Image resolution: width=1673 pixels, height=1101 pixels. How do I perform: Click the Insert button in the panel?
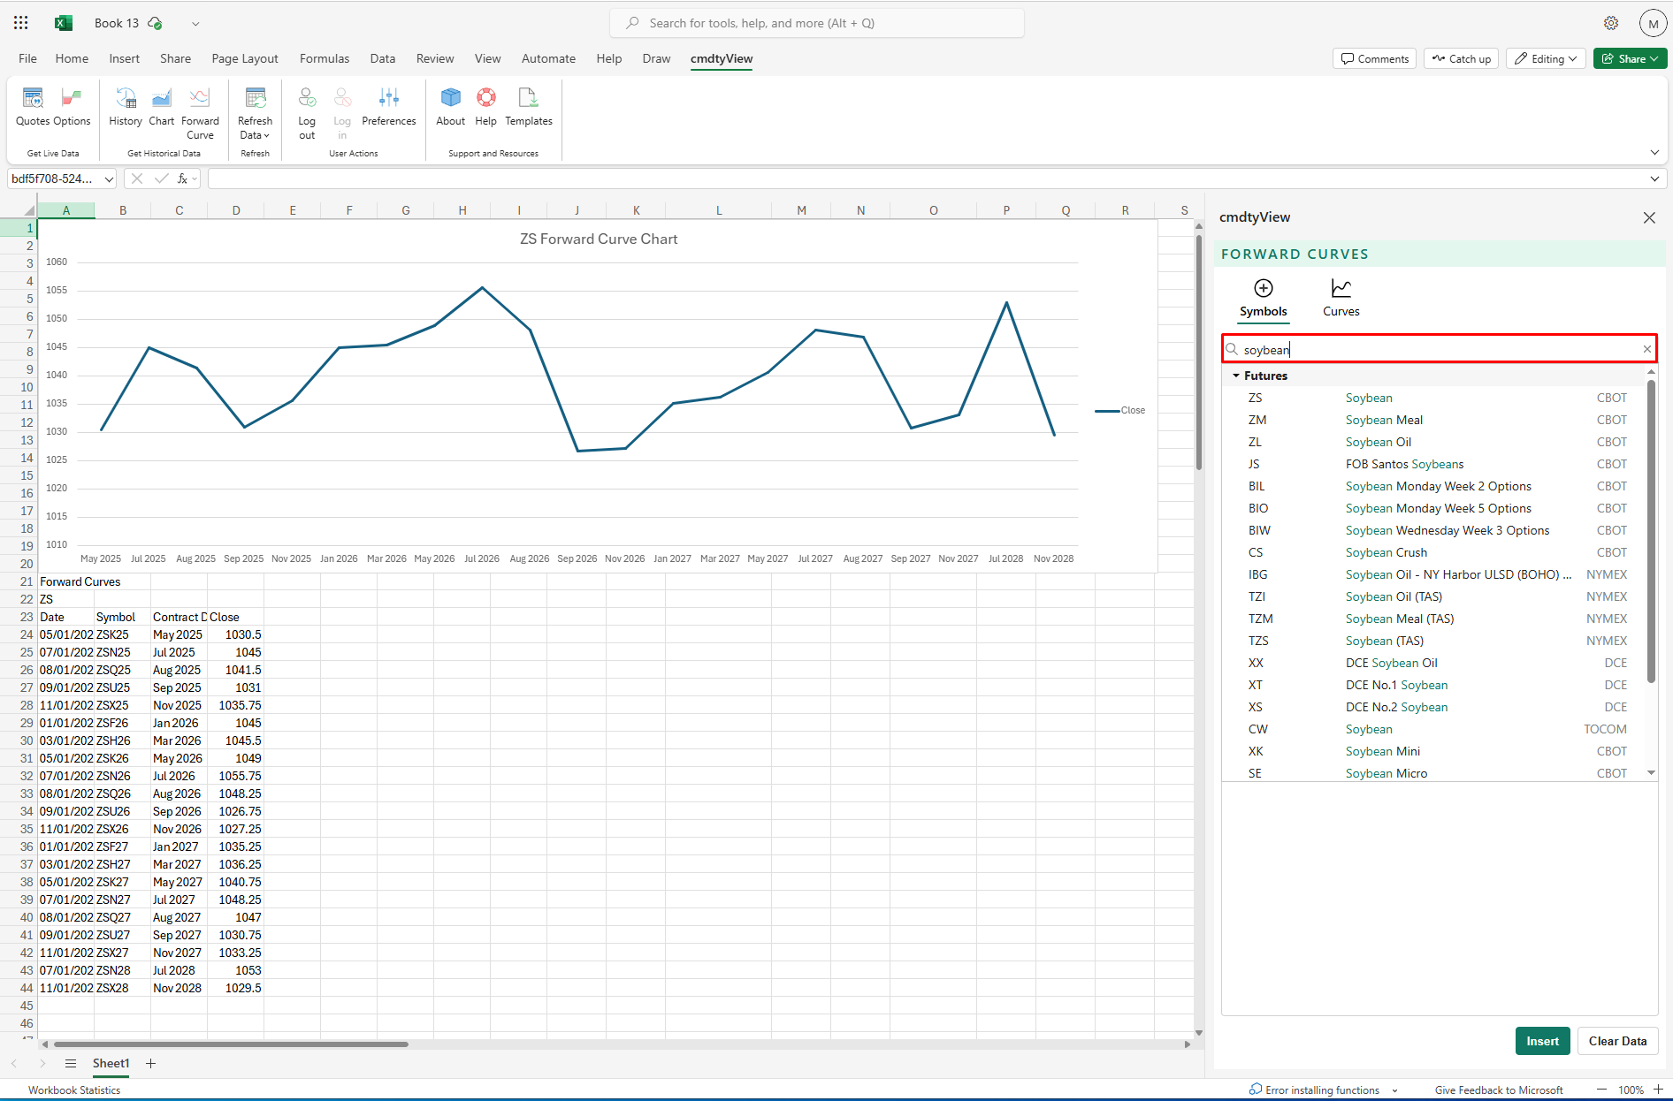[1542, 1041]
